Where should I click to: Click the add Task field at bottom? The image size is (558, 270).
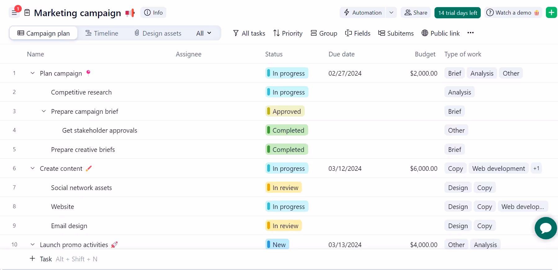pyautogui.click(x=46, y=259)
